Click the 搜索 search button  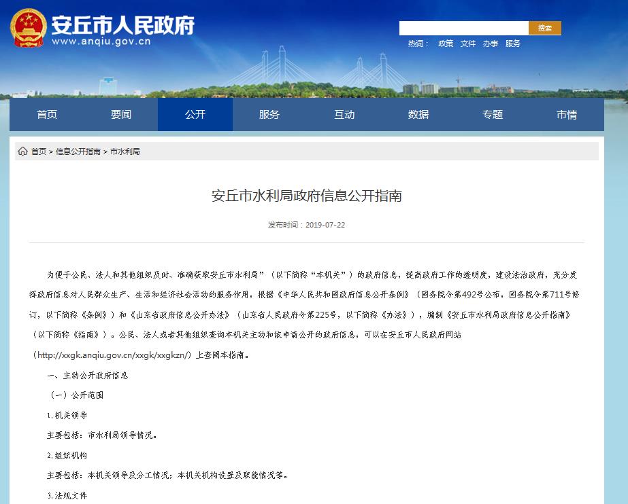(x=545, y=28)
